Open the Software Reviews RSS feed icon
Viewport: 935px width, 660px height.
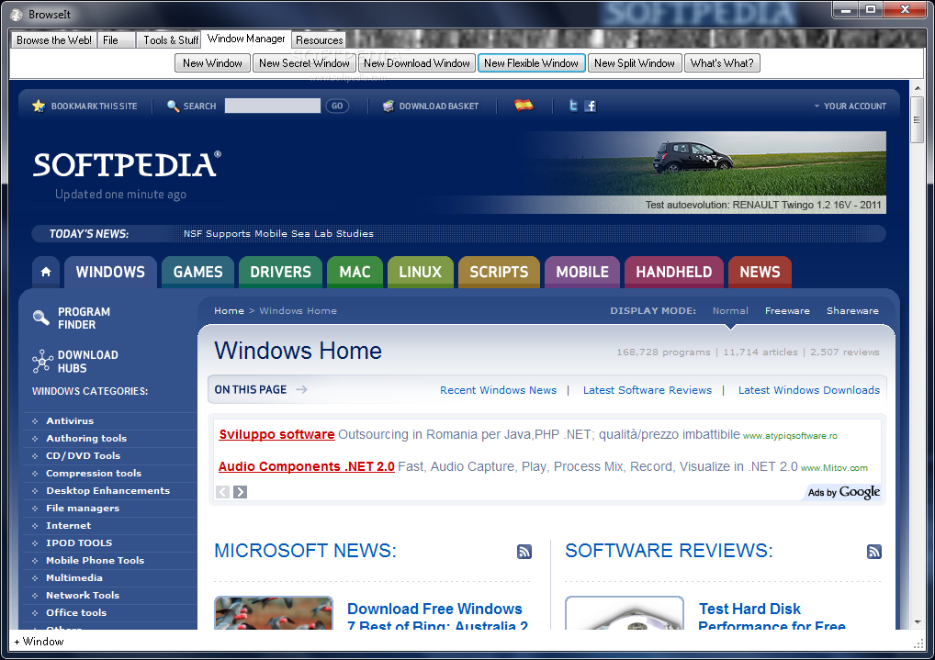pos(874,552)
